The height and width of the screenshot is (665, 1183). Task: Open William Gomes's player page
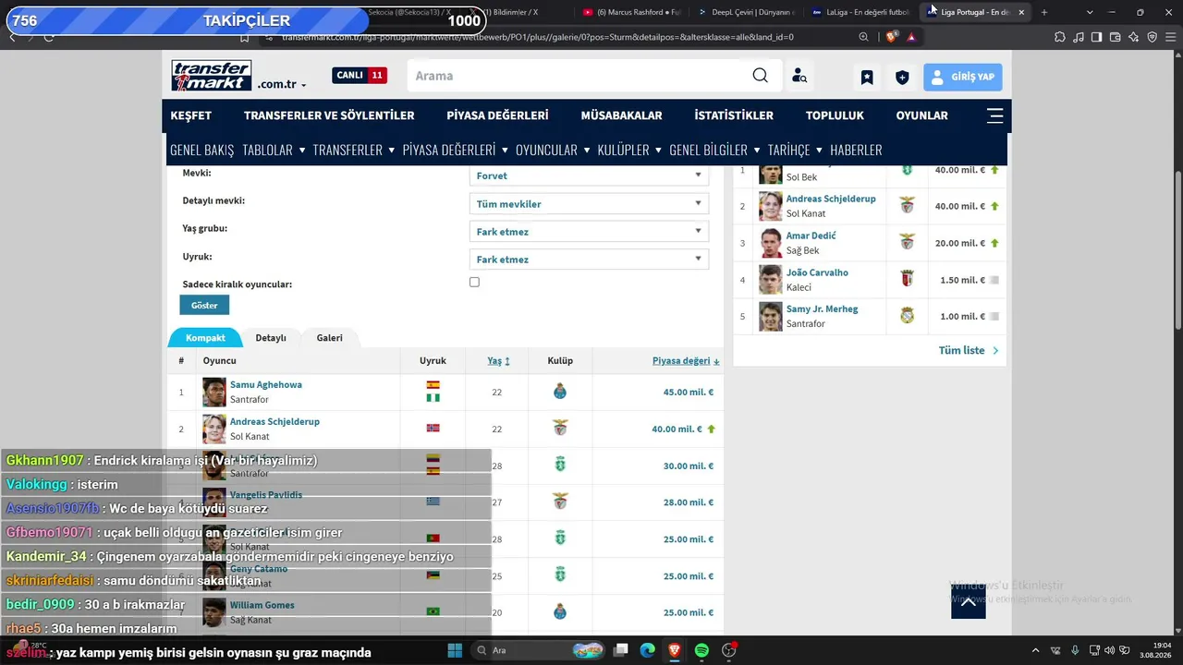point(262,605)
